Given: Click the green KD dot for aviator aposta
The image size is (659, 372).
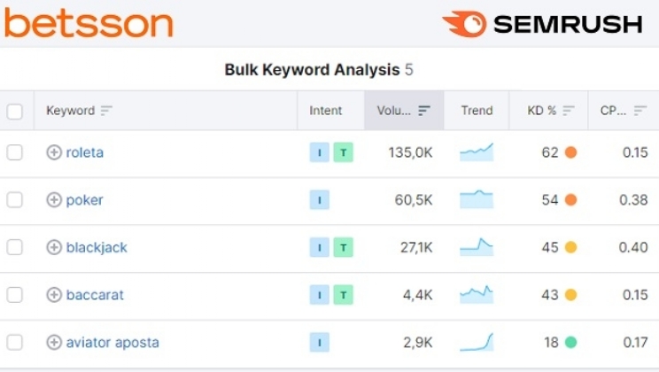Looking at the screenshot, I should (x=570, y=343).
